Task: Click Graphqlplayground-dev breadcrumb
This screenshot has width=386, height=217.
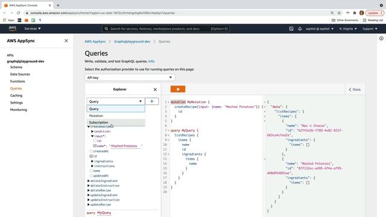Action: (132, 42)
